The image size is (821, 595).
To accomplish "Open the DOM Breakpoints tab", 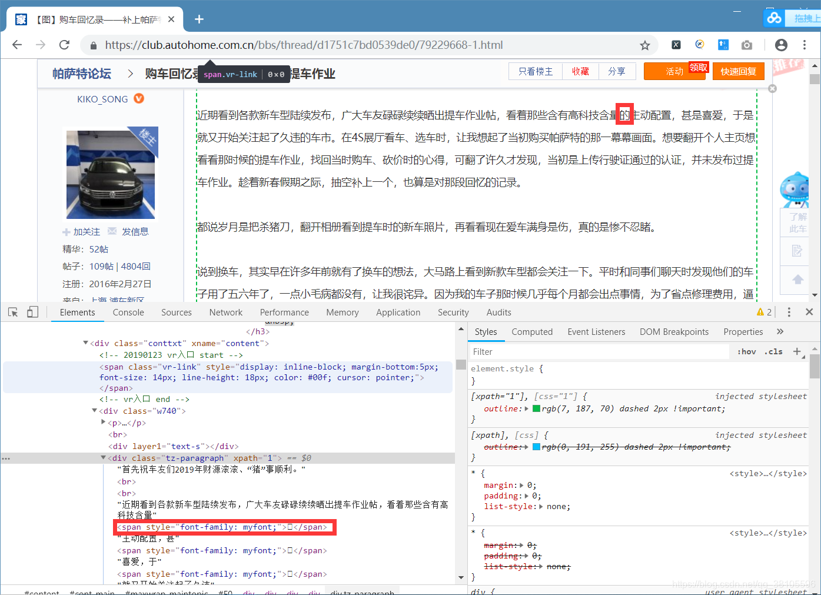I will (674, 332).
